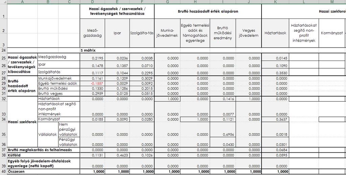Image resolution: width=346 pixels, height=175 pixels.
Task: Select the 'Munka-jövedelmek' column heading
Action: [x=167, y=33]
